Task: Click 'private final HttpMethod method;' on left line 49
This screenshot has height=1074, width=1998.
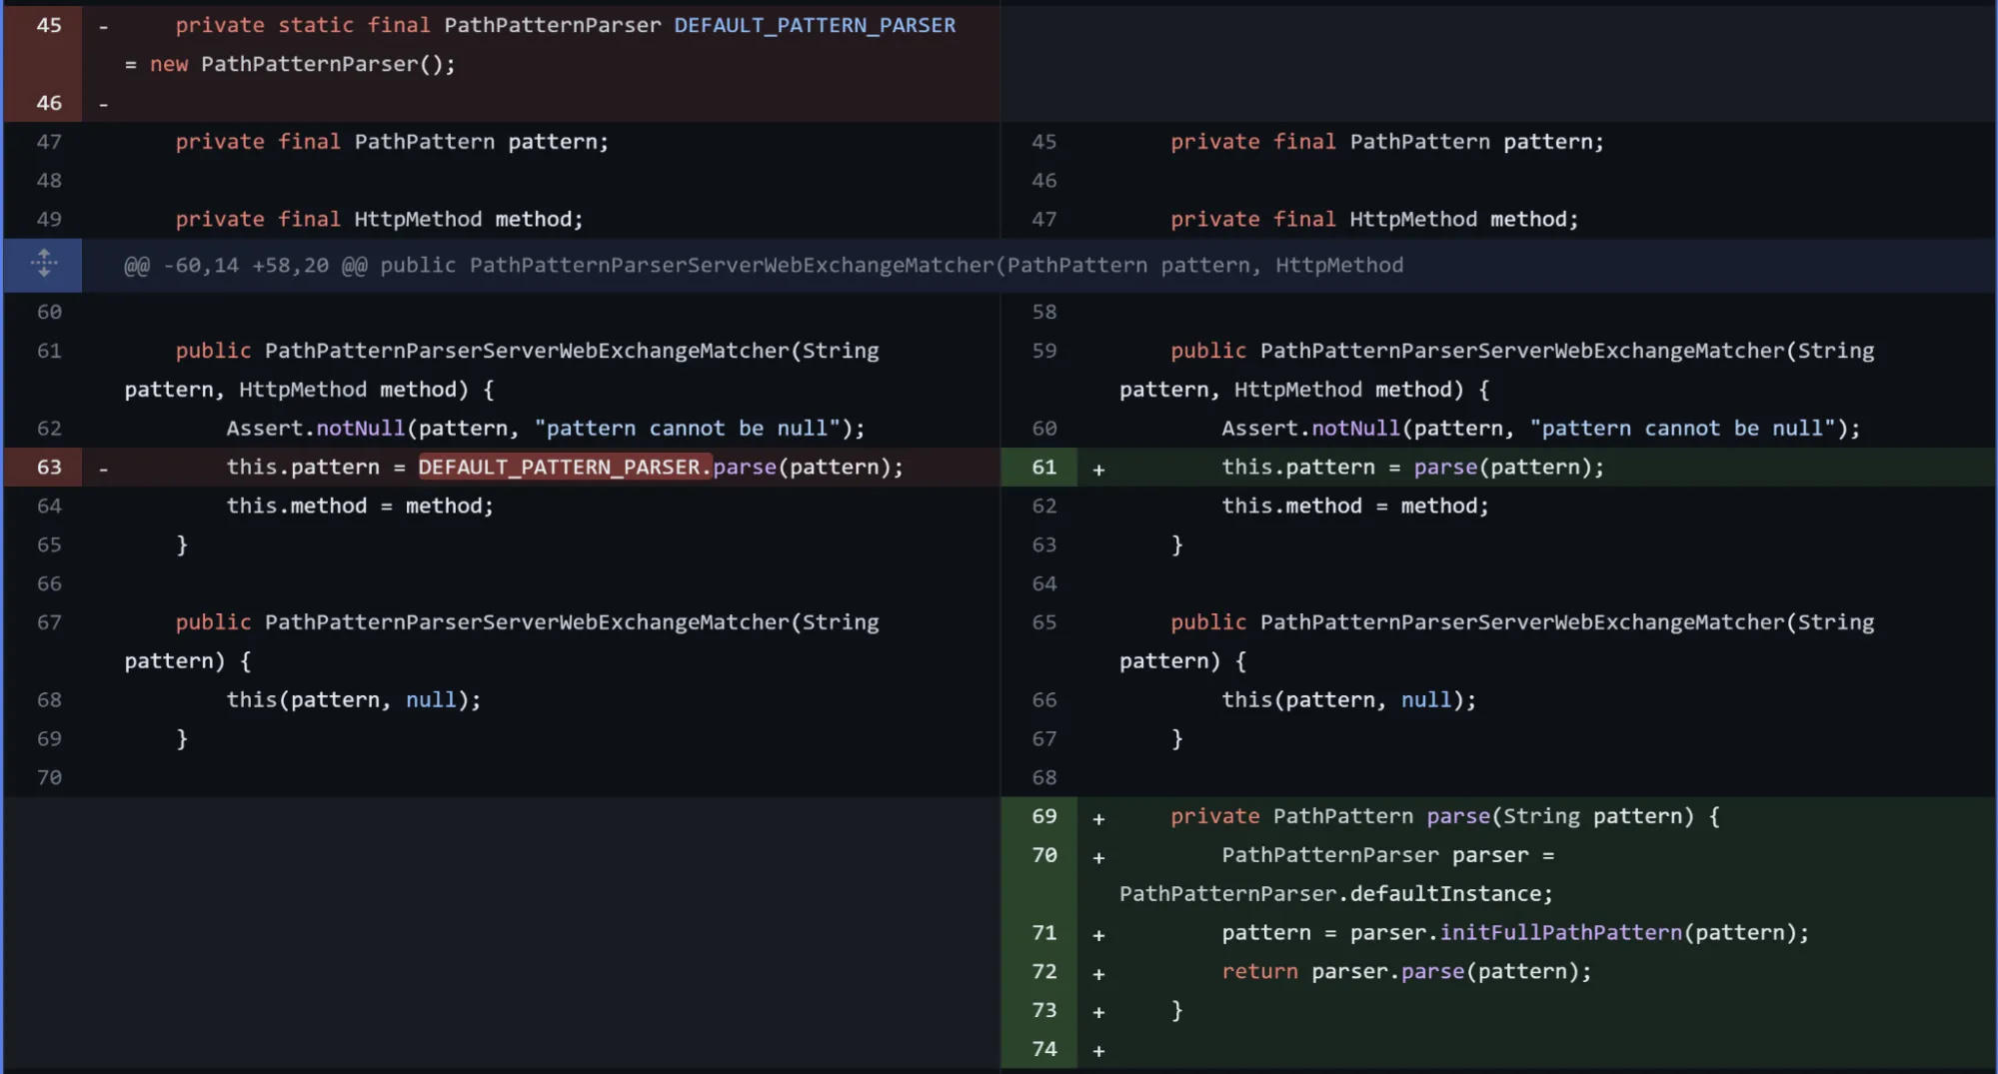Action: coord(379,219)
